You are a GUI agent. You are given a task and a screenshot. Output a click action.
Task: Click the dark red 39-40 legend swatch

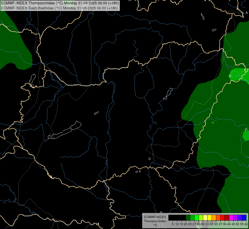pyautogui.click(x=227, y=218)
